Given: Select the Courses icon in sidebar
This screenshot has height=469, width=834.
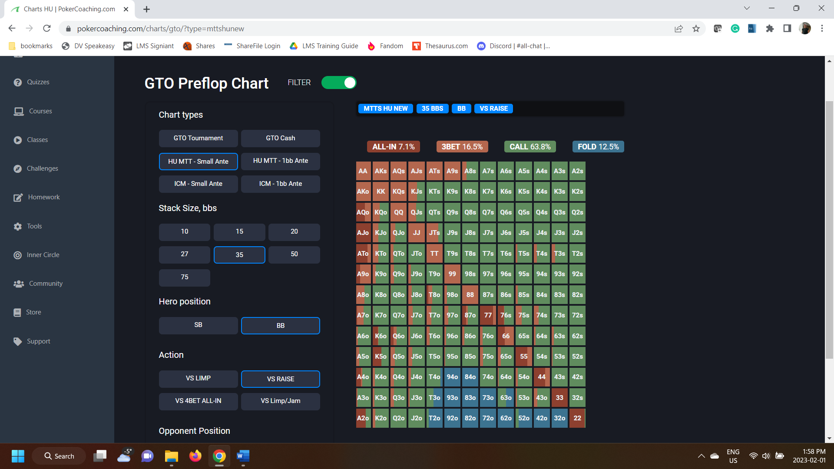Looking at the screenshot, I should [18, 111].
